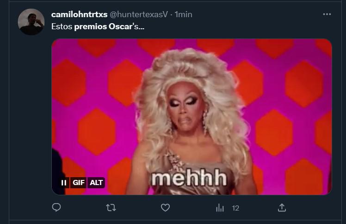Image resolution: width=346 pixels, height=224 pixels.
Task: Open the three-dot more options menu
Action: (327, 14)
